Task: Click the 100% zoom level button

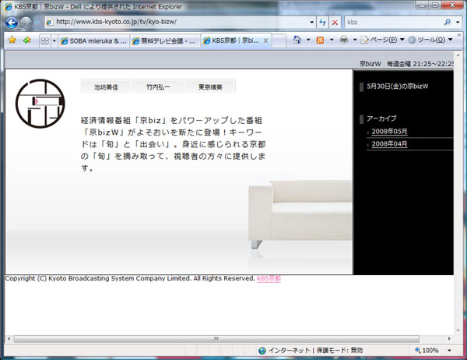Action: 427,350
